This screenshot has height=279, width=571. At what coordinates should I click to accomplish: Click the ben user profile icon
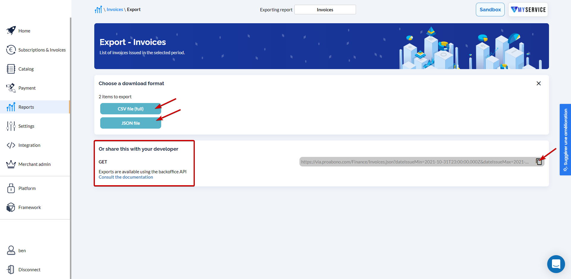[11, 250]
